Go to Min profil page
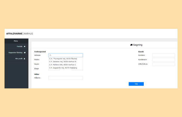This screenshot has height=117, width=182. tap(16, 58)
